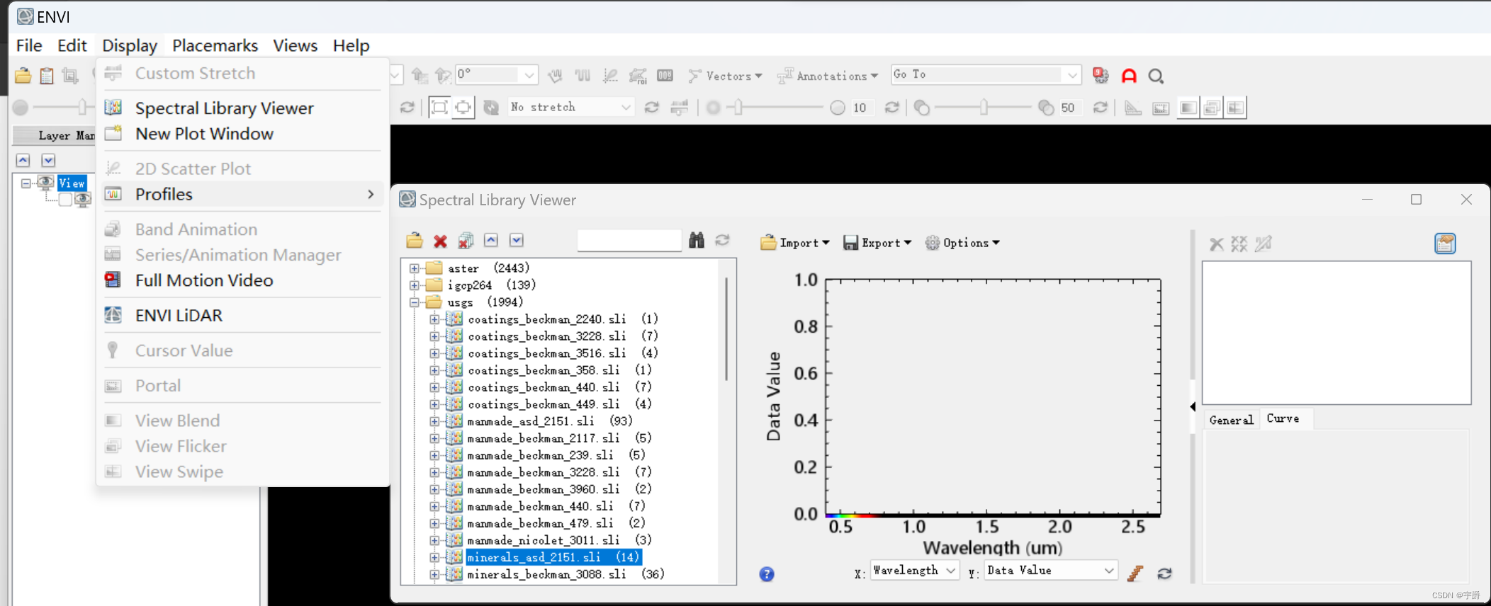The height and width of the screenshot is (606, 1491).
Task: Click the library tree vertical scrollbar
Action: coord(726,329)
